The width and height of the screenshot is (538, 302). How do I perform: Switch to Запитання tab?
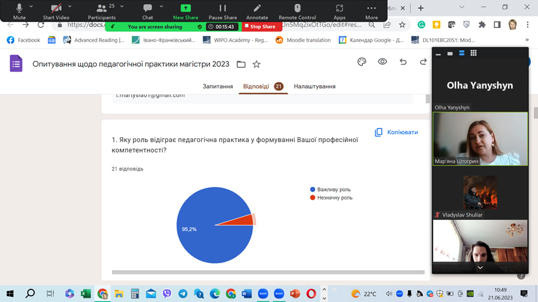click(x=217, y=87)
